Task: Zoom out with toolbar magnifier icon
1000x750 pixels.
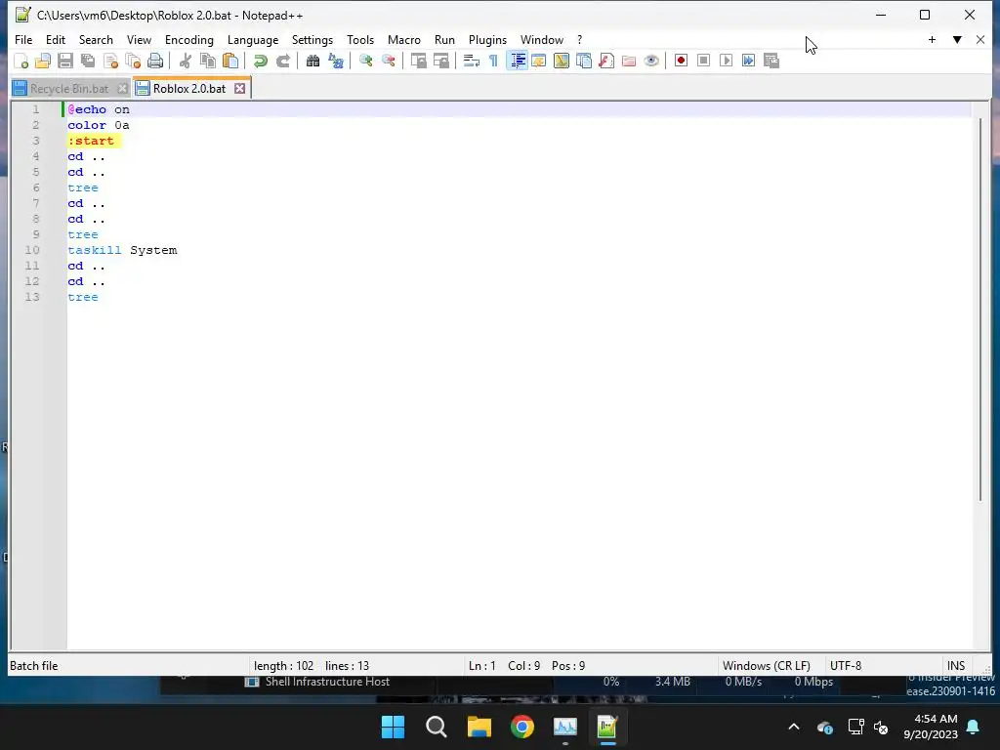Action: (x=388, y=61)
